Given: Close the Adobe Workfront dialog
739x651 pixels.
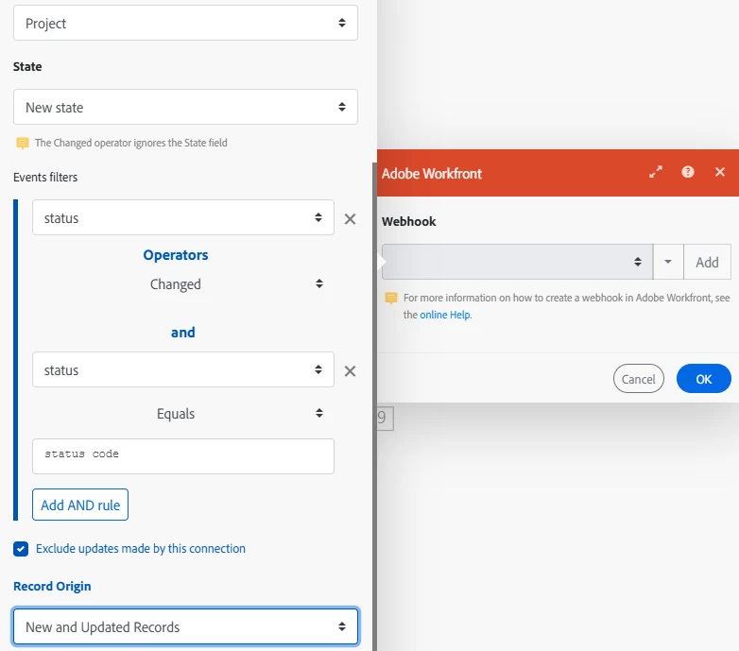Looking at the screenshot, I should (x=720, y=172).
